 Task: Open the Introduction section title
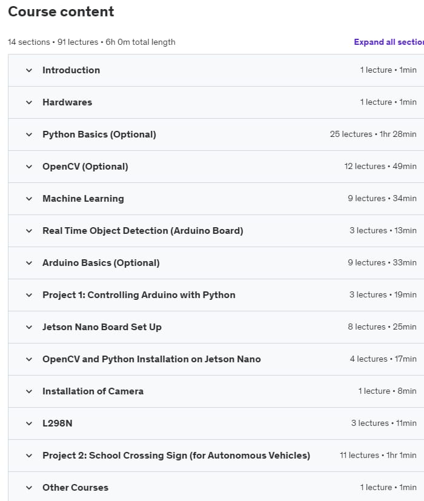(x=71, y=70)
